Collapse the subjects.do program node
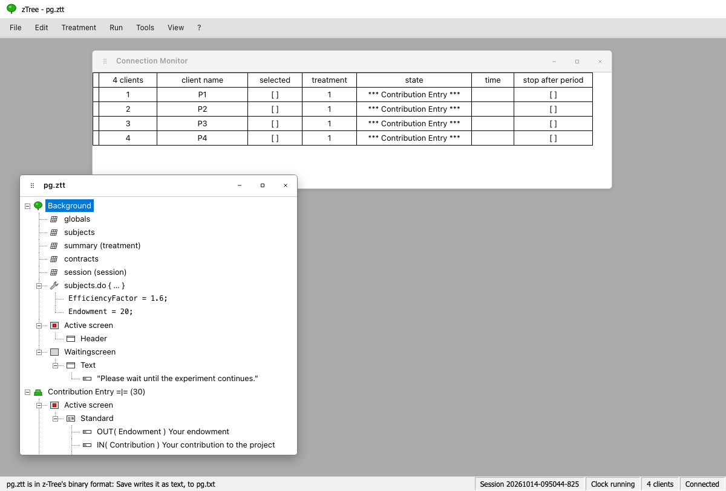Image resolution: width=726 pixels, height=491 pixels. point(39,286)
